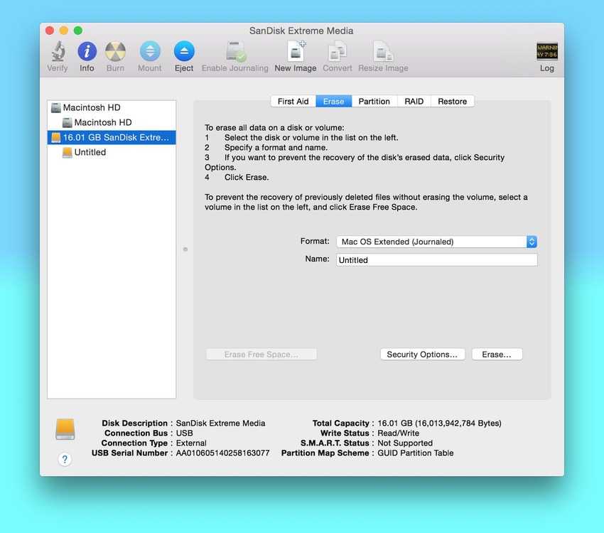This screenshot has height=533, width=604.
Task: Switch to the Partition tab
Action: 374,101
